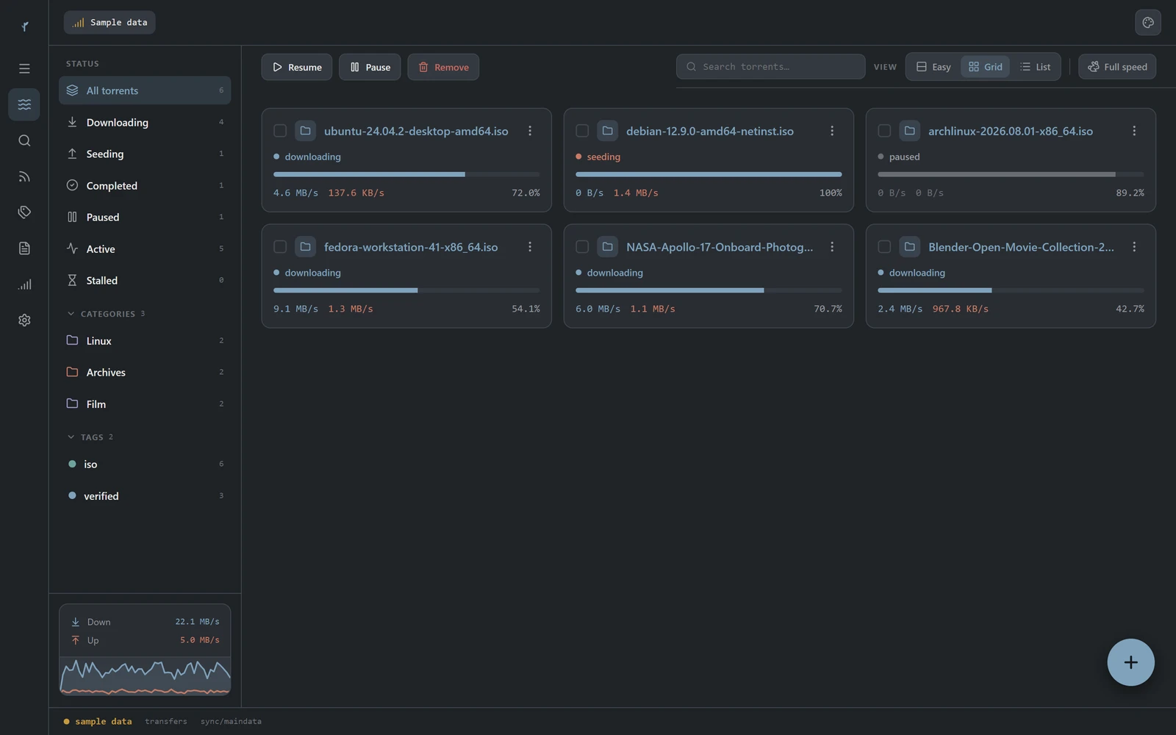This screenshot has width=1176, height=735.
Task: Click folder icon on fedora torrent card
Action: coord(305,247)
